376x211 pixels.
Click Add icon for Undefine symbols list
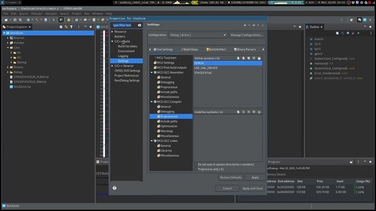[x=238, y=112]
